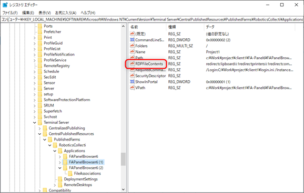This screenshot has width=304, height=193.
Task: Select the Folders REG_MULTI_SZ value icon
Action: coord(132,46)
